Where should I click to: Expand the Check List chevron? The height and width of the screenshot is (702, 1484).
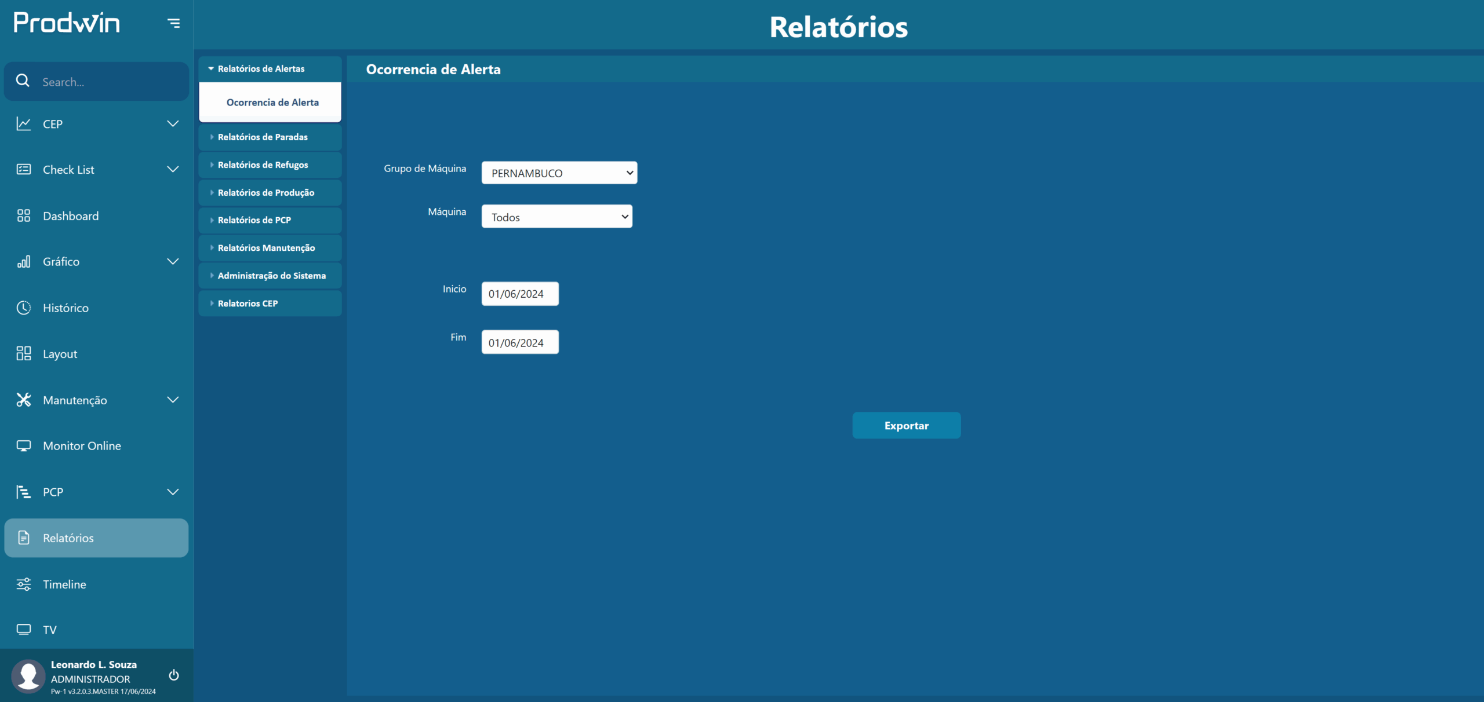[x=173, y=169]
